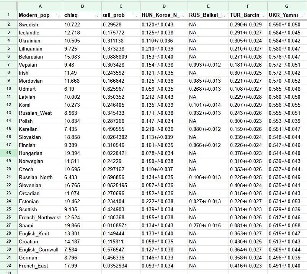Image resolution: width=307 pixels, height=274 pixels.
Task: Click TUR_Barcin value 0.081+/-0.026
Action: pos(248,225)
